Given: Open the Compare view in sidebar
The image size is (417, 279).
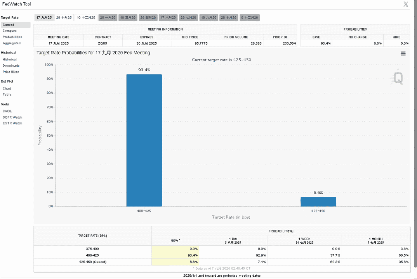Looking at the screenshot, I should (x=10, y=31).
